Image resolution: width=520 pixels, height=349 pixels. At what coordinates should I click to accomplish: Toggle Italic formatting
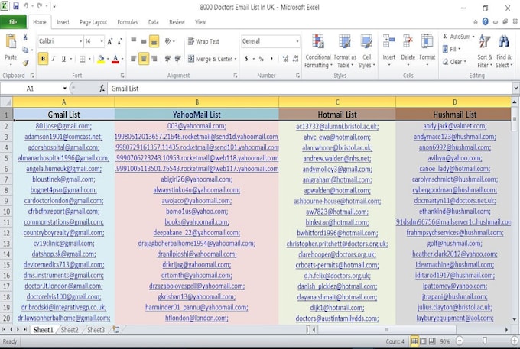53,59
